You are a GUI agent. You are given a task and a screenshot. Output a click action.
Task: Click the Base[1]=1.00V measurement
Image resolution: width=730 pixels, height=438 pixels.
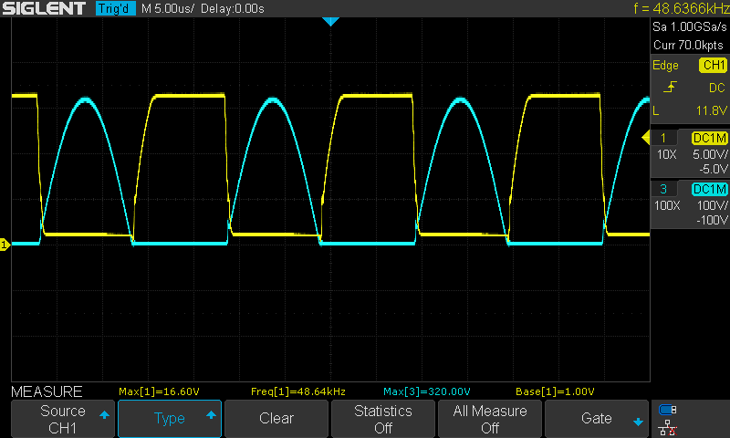(555, 391)
